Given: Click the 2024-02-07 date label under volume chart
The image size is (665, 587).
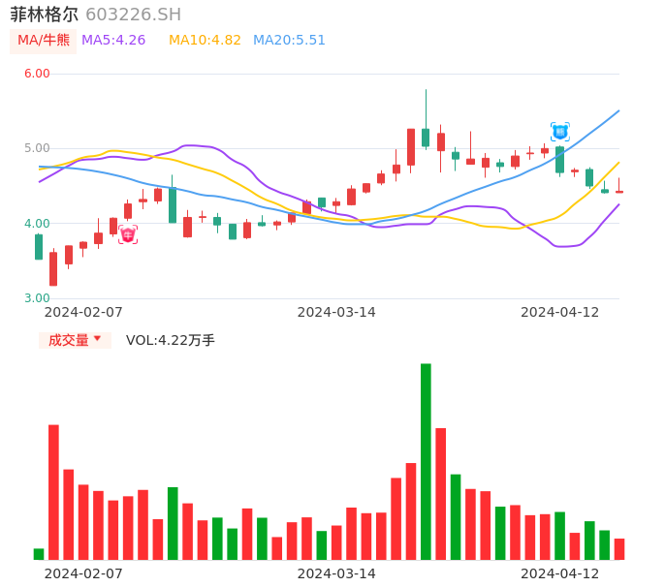Looking at the screenshot, I should (x=83, y=573).
